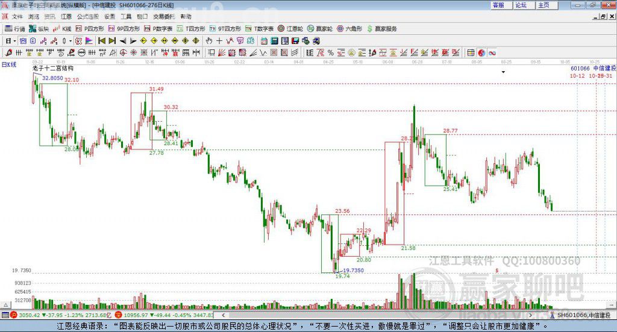The image size is (617, 332).
Task: Open the P四方形 tool
Action: (x=90, y=29)
